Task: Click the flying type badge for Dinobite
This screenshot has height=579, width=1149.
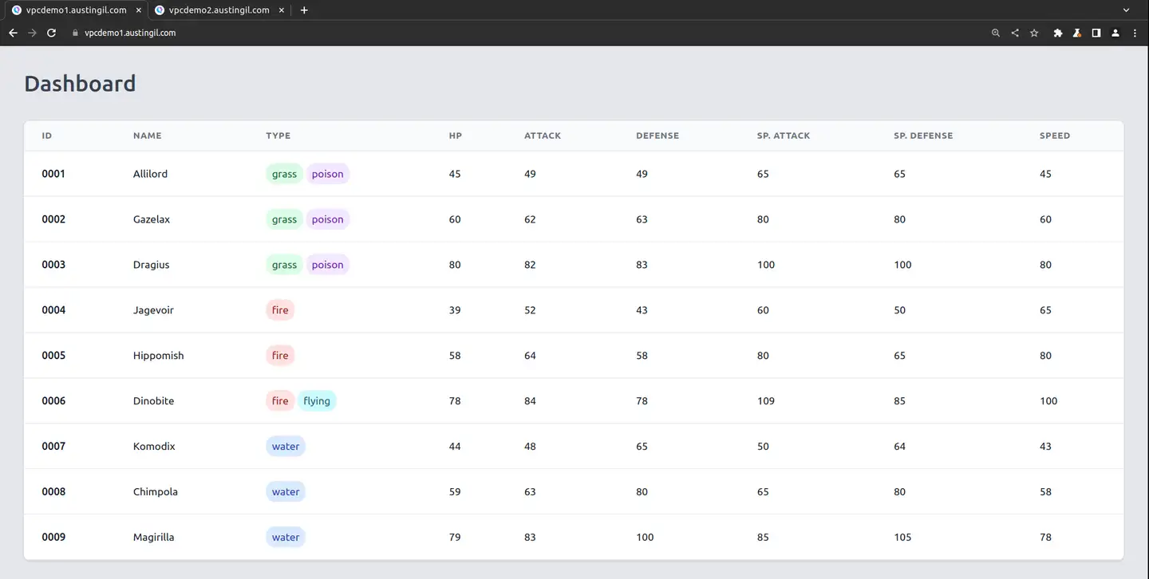Action: click(x=317, y=401)
